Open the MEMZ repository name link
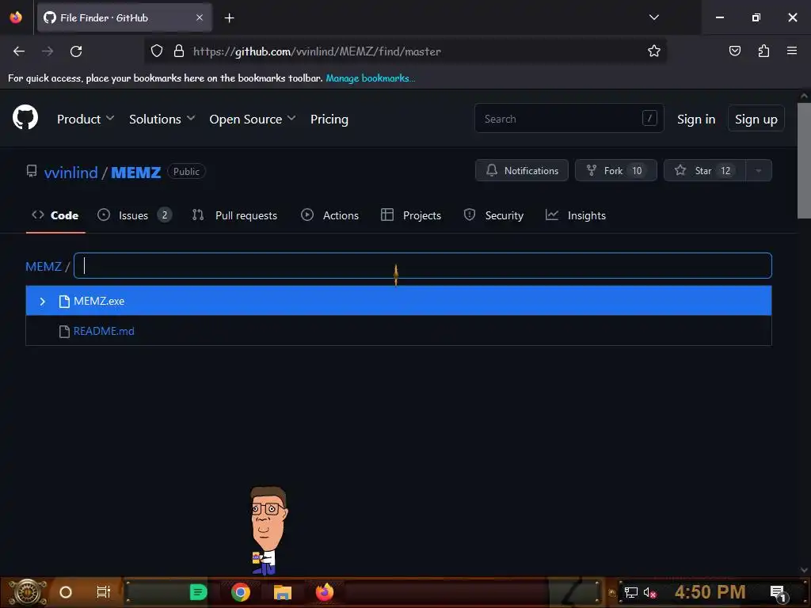The height and width of the screenshot is (608, 811). click(136, 172)
